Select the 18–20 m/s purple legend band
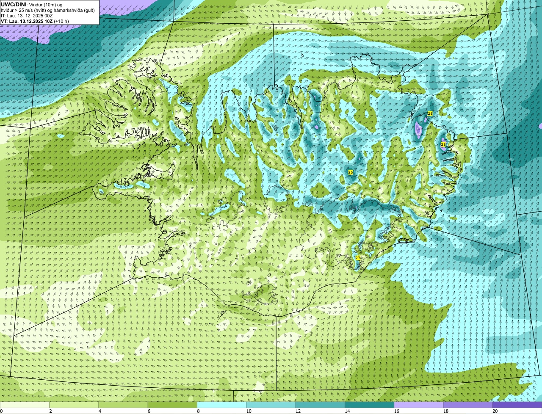542x414 pixels. point(468,405)
